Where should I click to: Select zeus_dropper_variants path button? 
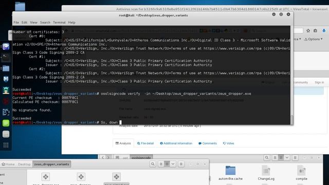point(51,164)
